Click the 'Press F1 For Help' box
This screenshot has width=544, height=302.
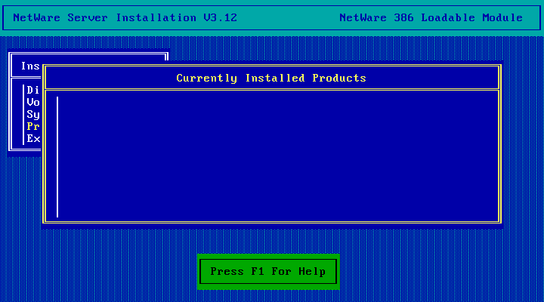point(268,272)
